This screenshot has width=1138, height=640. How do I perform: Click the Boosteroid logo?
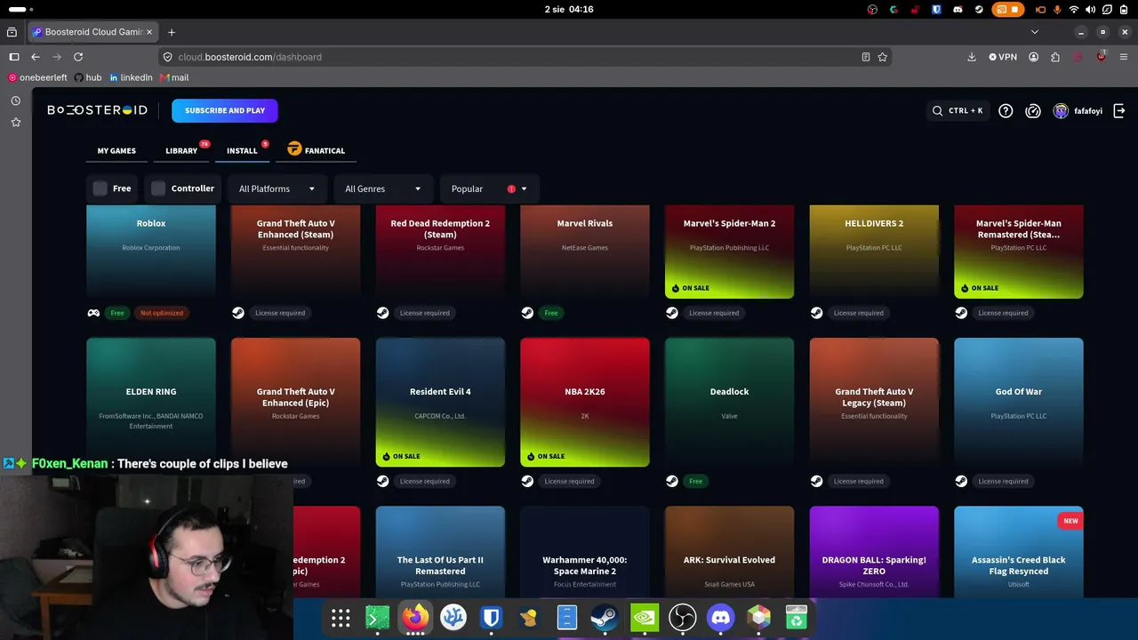pyautogui.click(x=97, y=110)
